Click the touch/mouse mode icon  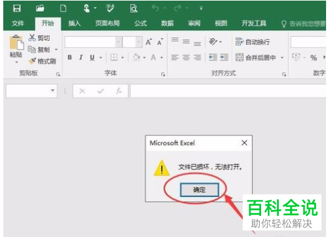coord(87,9)
